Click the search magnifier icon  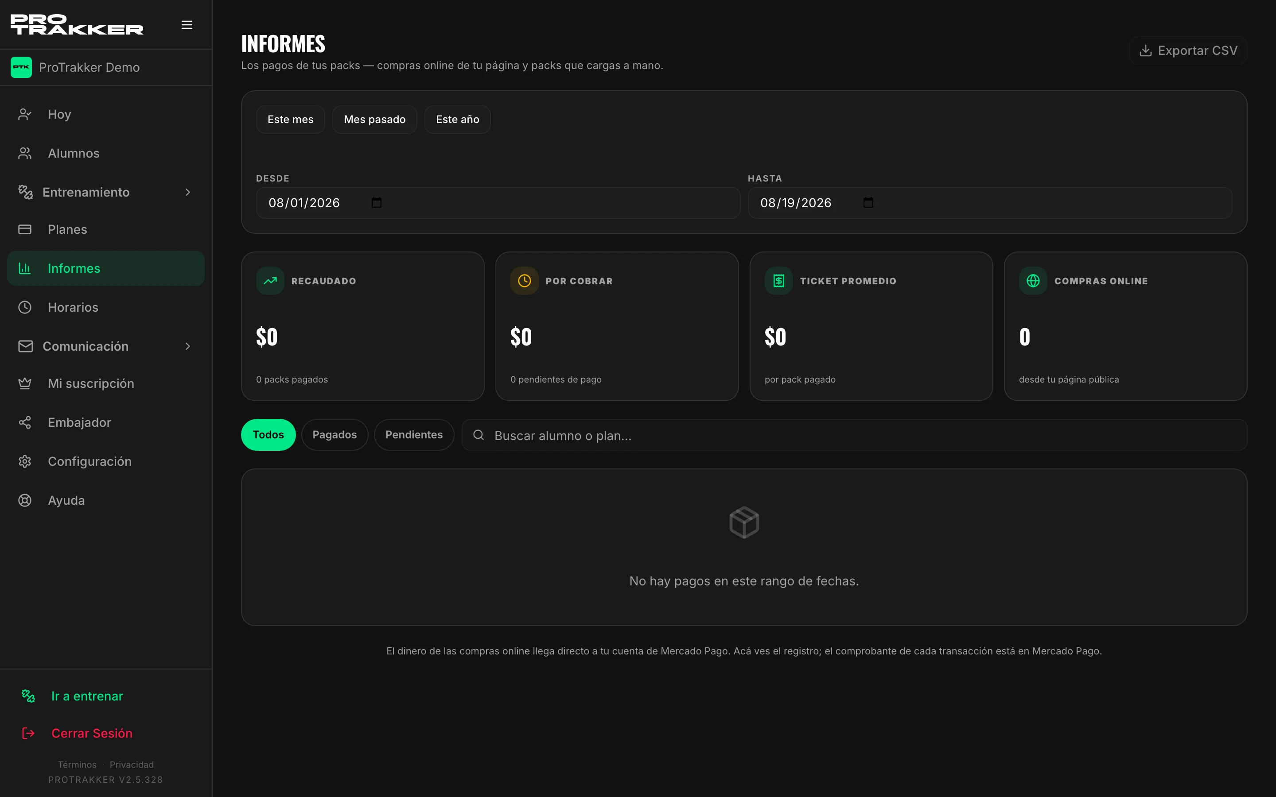point(478,435)
